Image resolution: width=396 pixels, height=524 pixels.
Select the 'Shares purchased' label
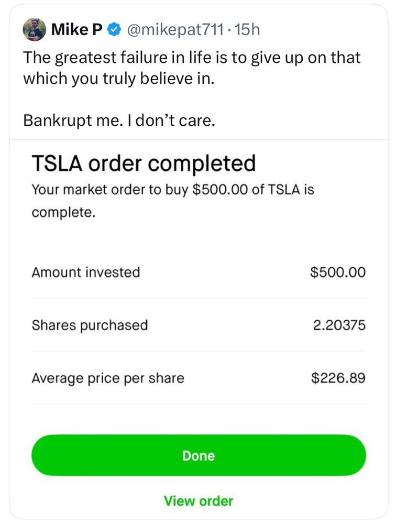90,325
